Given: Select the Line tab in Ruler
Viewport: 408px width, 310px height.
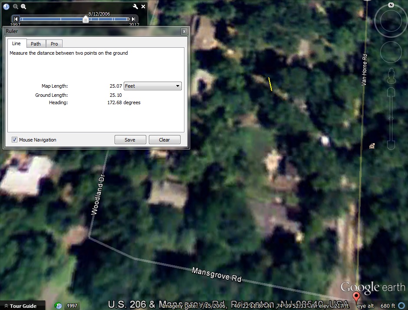Looking at the screenshot, I should 16,43.
